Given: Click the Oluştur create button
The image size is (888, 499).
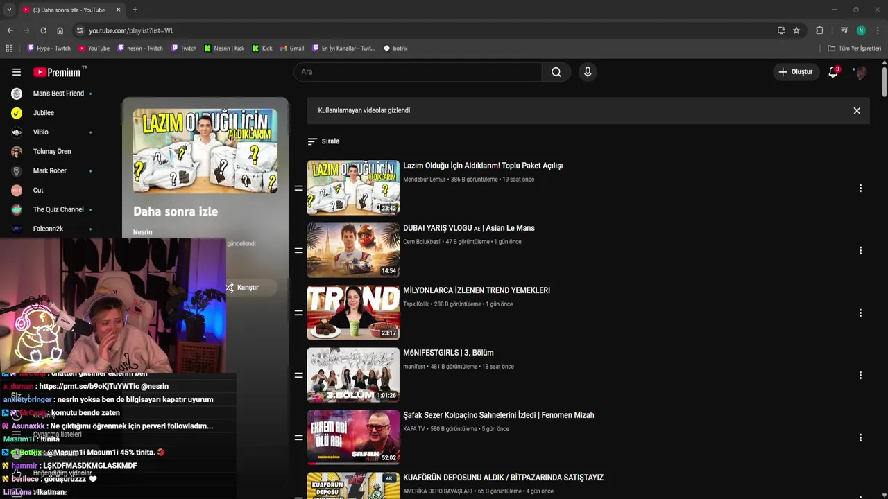Looking at the screenshot, I should click(x=795, y=72).
